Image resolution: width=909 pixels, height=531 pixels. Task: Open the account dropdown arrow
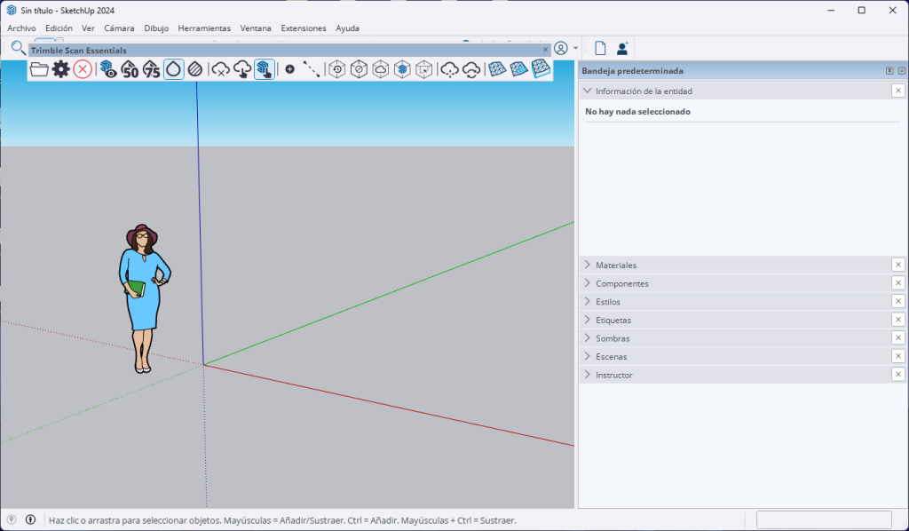(575, 48)
